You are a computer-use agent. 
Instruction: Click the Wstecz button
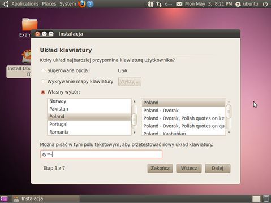[x=189, y=168]
